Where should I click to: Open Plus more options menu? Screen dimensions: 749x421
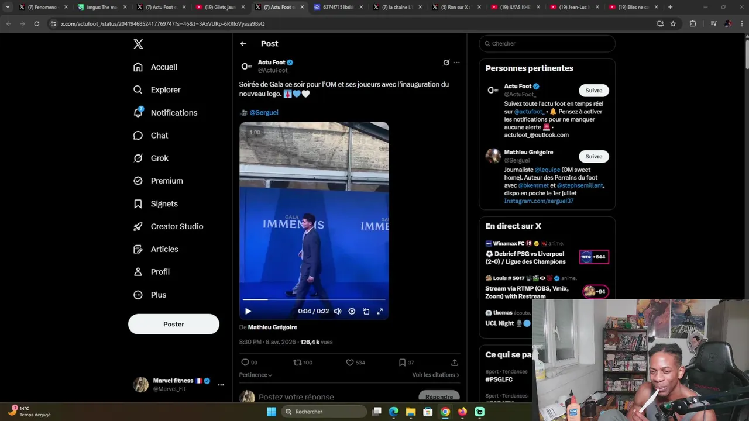point(150,295)
